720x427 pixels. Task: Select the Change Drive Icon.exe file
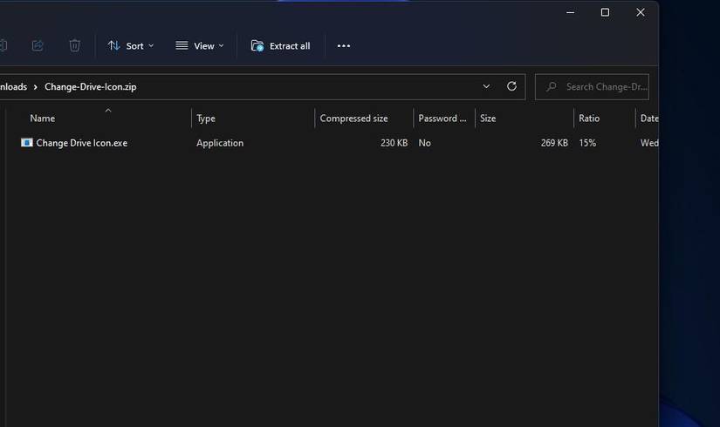tap(82, 143)
